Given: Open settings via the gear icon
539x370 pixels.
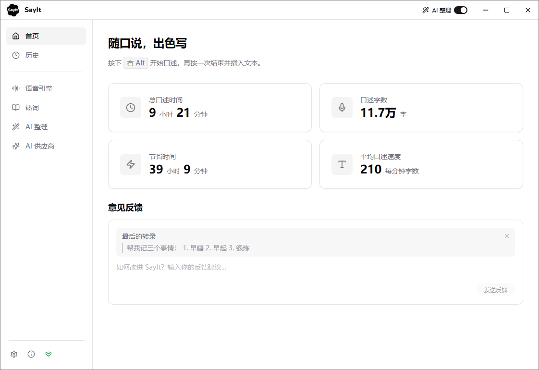Looking at the screenshot, I should tap(14, 354).
